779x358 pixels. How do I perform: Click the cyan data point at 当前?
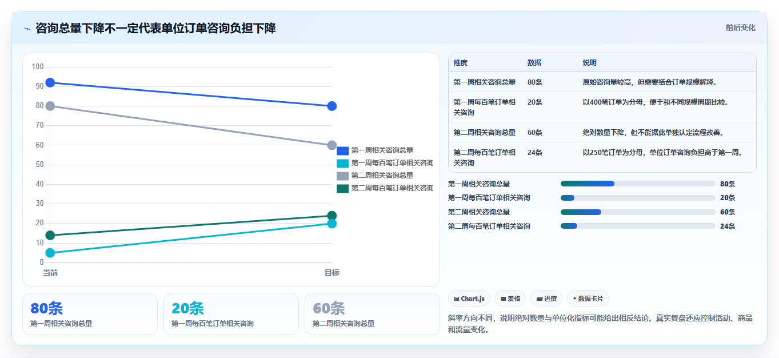50,253
